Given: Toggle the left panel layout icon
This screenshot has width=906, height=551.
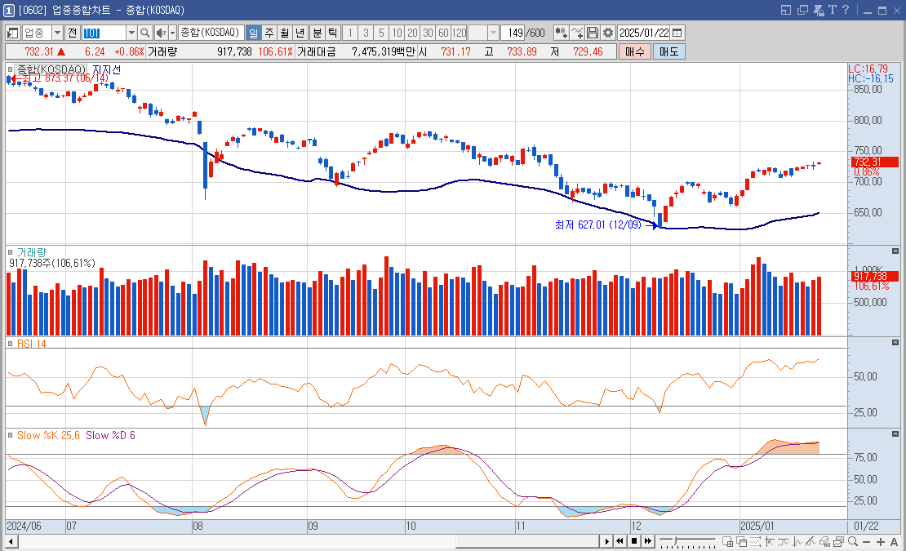Looking at the screenshot, I should [13, 33].
